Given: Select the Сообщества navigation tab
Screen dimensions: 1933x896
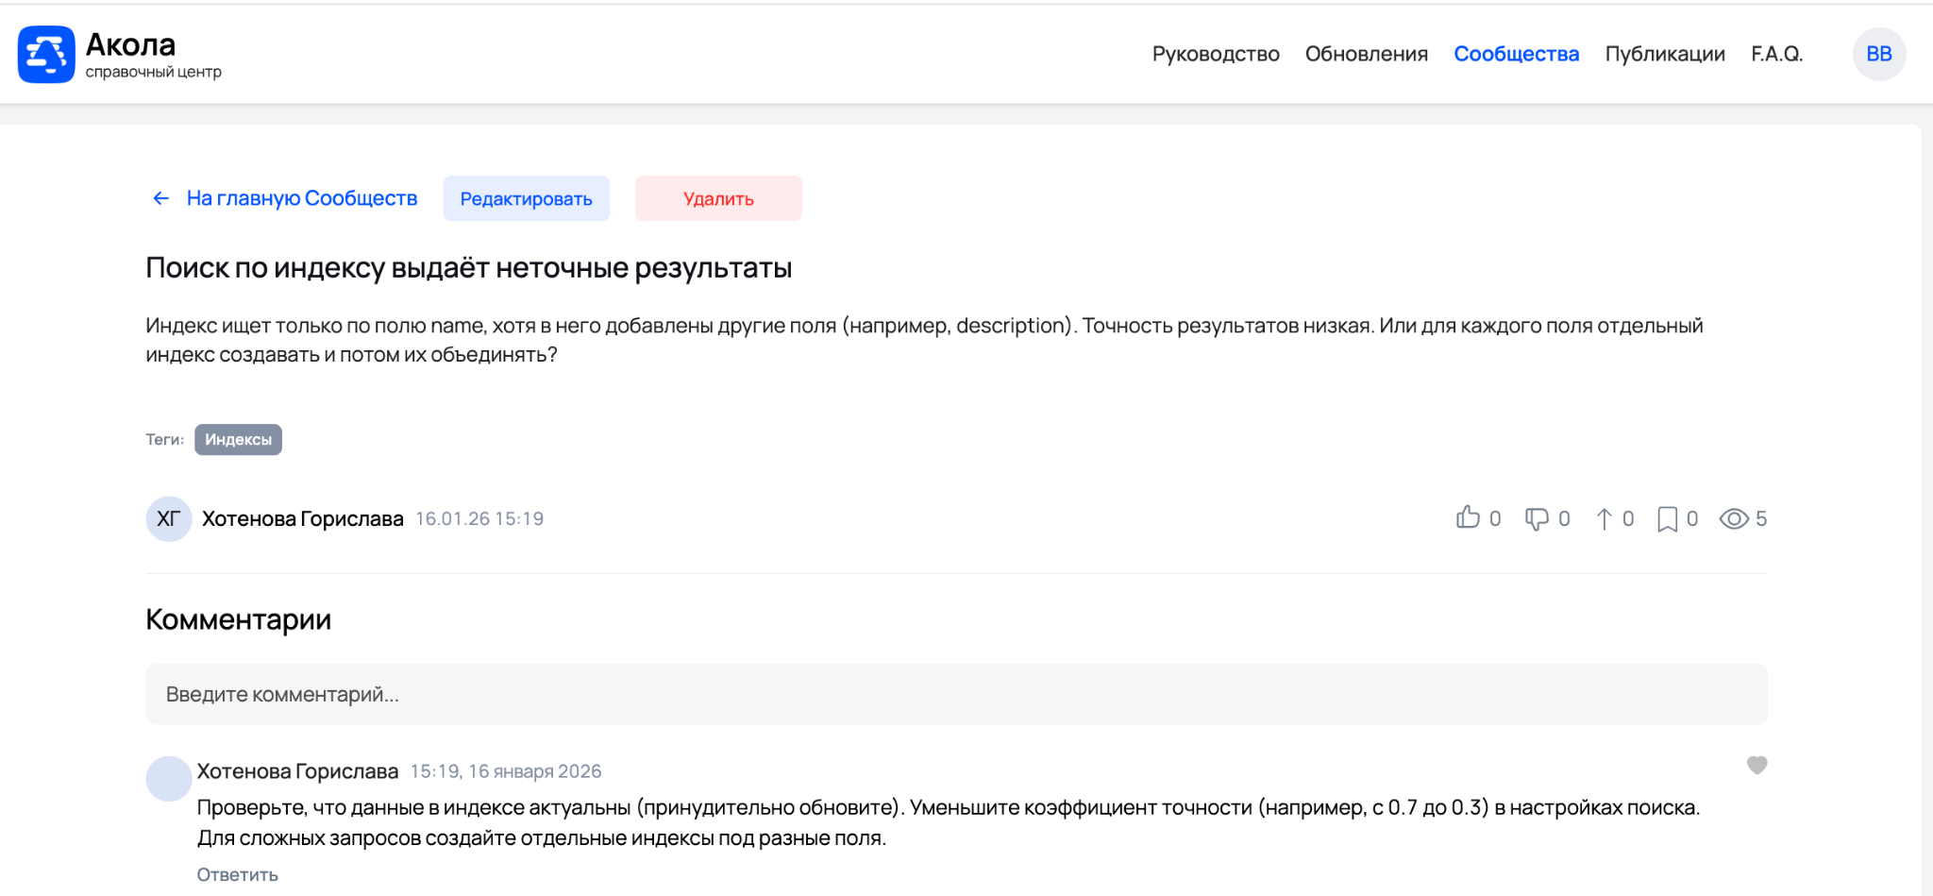Looking at the screenshot, I should point(1516,54).
